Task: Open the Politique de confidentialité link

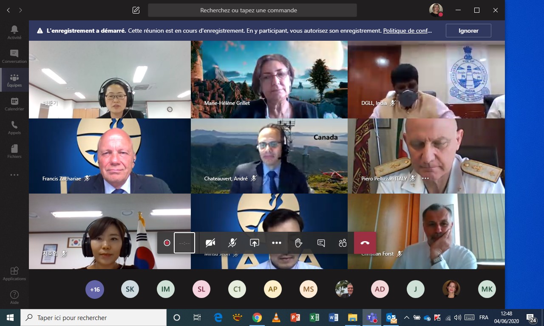Action: [407, 31]
